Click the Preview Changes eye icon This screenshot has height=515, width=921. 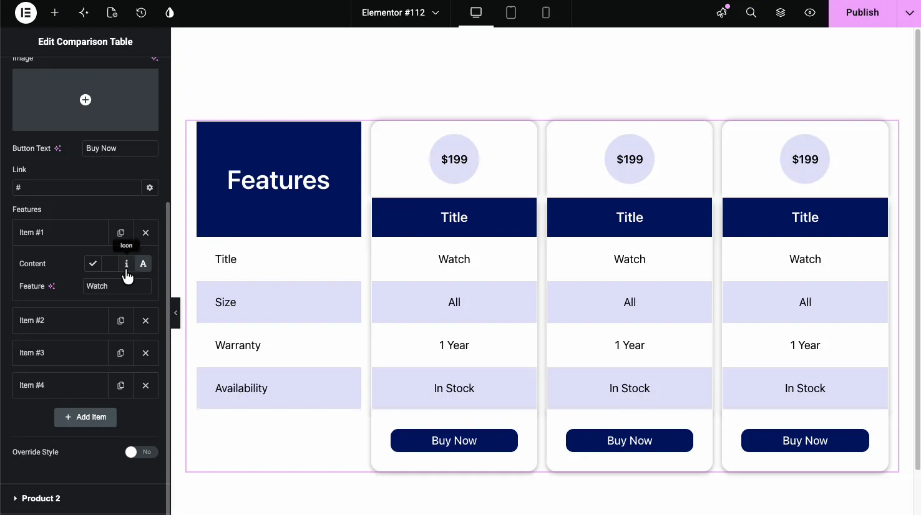(x=810, y=12)
